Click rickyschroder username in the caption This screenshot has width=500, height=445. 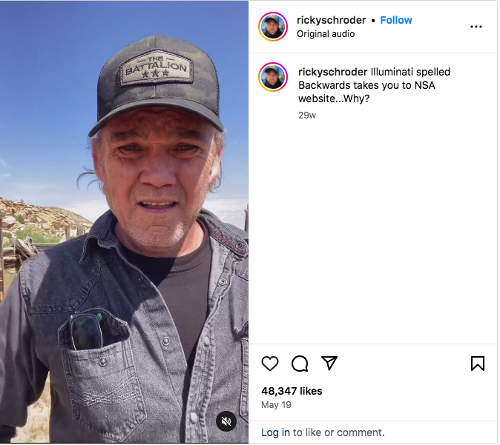point(332,72)
